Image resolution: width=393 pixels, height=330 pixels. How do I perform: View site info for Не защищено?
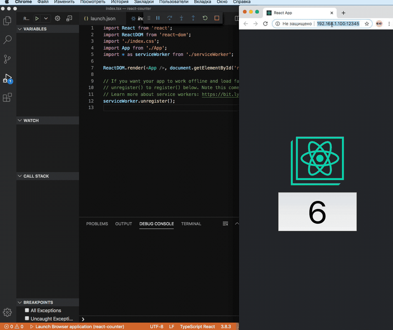tap(294, 24)
